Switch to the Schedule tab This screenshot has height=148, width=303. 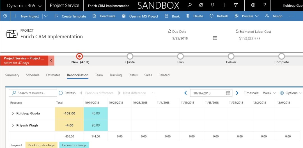33,75
